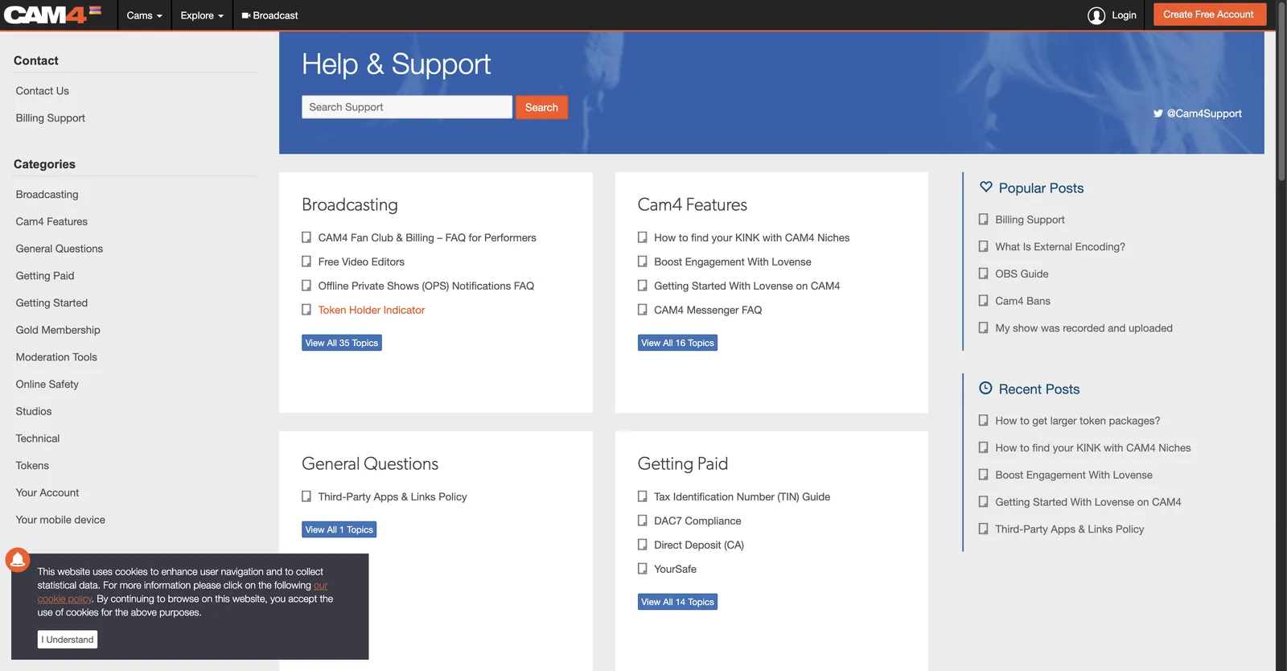The image size is (1287, 671).
Task: Click document icon beside What Is External Encoding?
Action: 983,247
